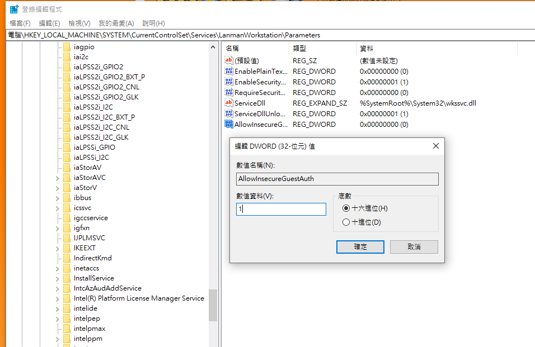Screen dimensions: 535x347
Task: Click the DWORD icon beside RequireSecurity value
Action: tap(229, 92)
